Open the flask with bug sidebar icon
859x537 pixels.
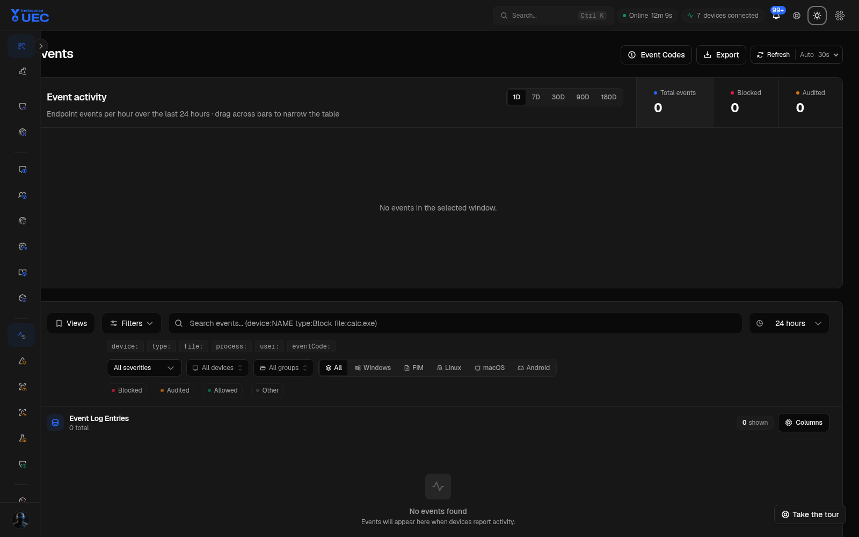click(x=22, y=438)
